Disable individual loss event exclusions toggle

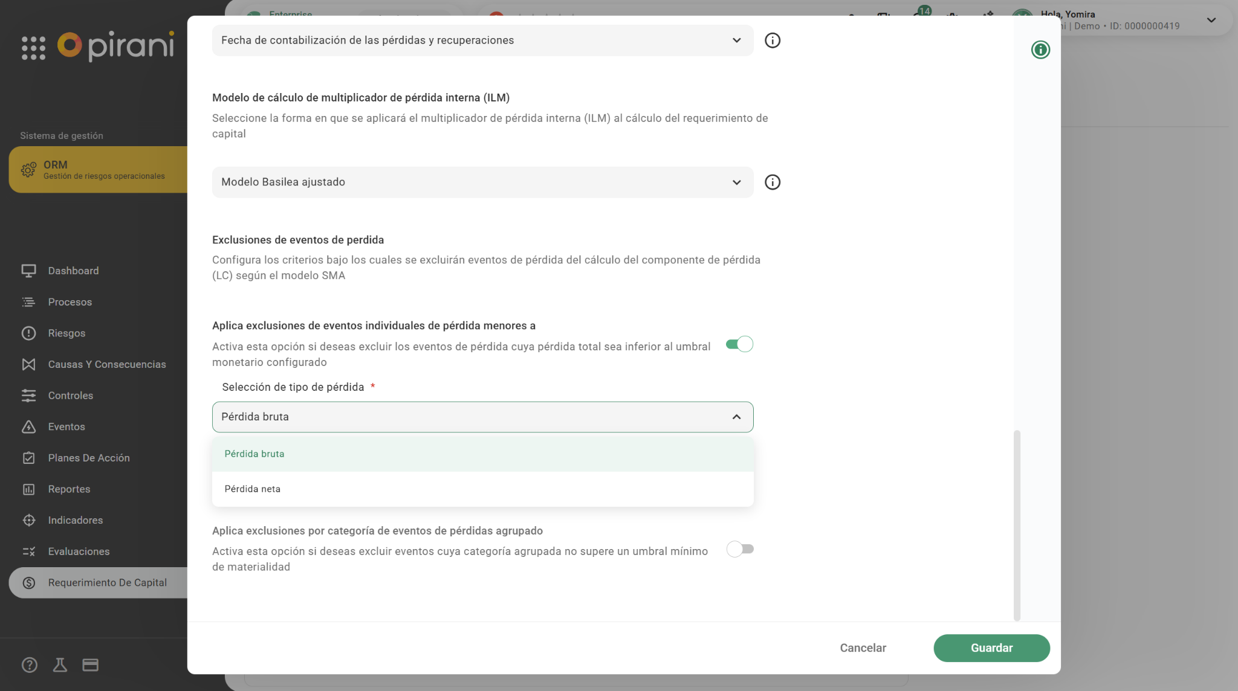(739, 344)
